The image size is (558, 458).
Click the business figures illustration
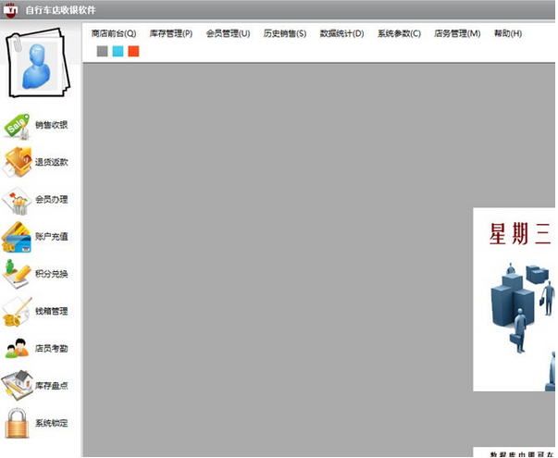(523, 326)
